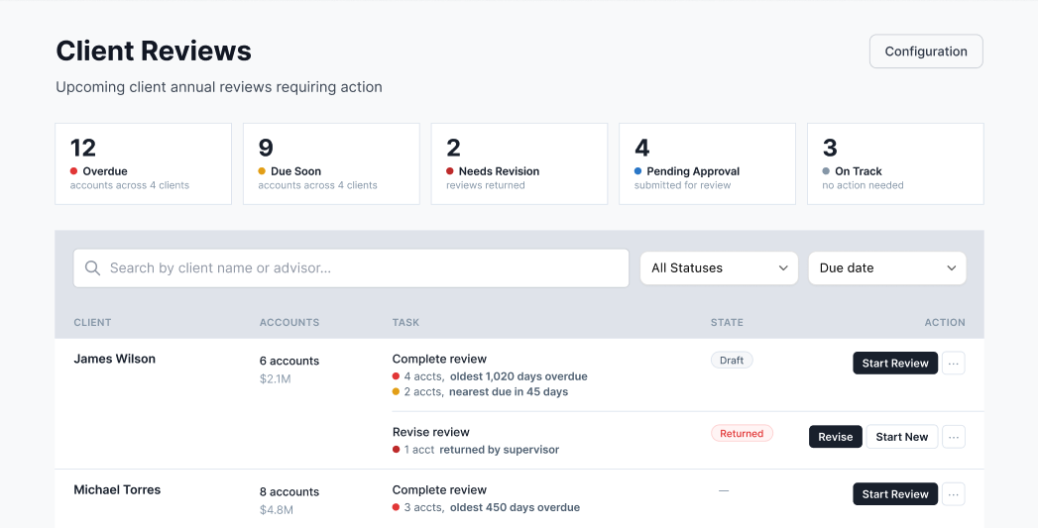This screenshot has height=528, width=1038.
Task: Click the search magnifier icon
Action: tap(93, 268)
